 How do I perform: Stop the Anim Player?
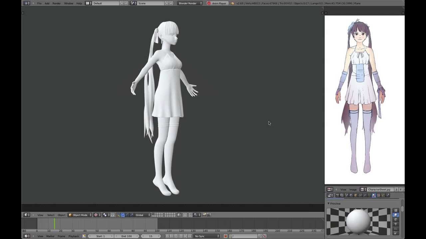click(217, 3)
